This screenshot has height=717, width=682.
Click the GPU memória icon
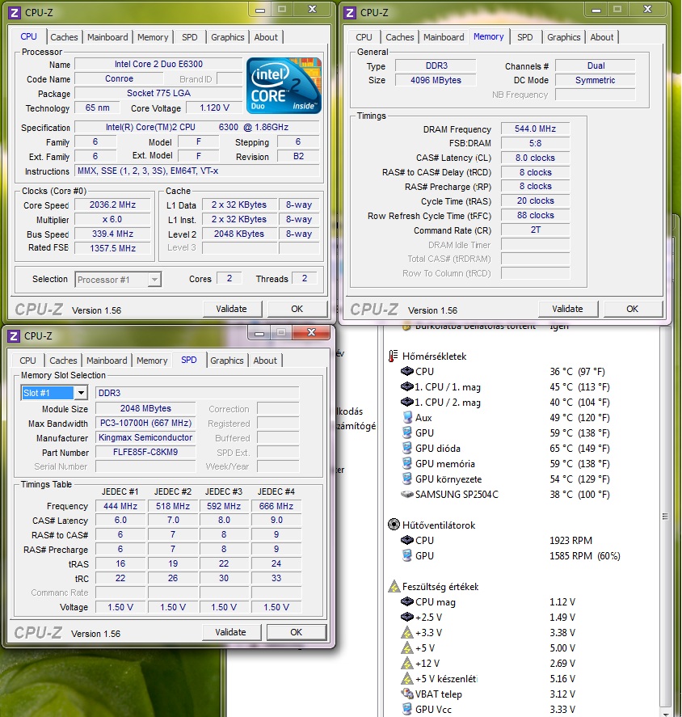pos(407,463)
